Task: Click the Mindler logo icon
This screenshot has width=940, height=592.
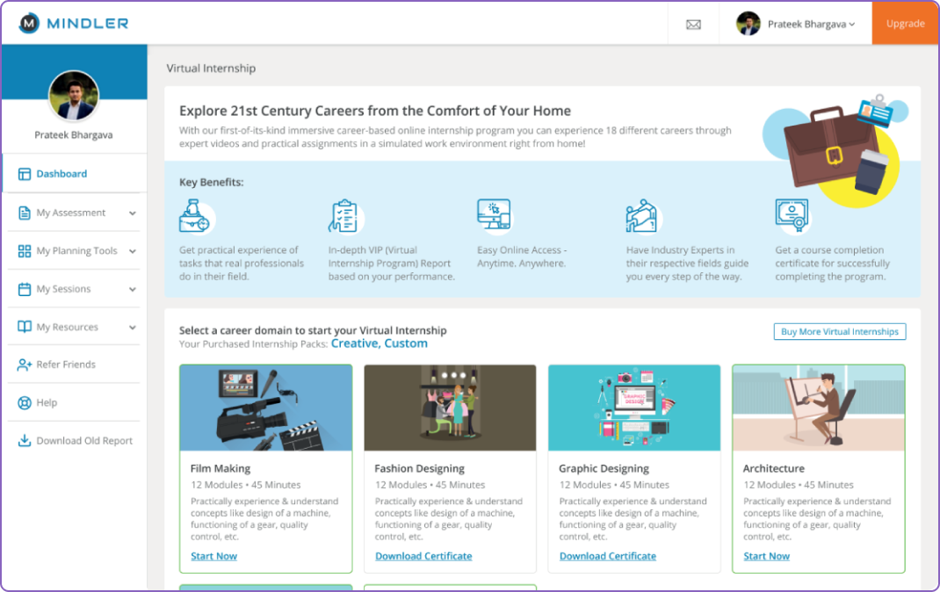Action: [29, 24]
